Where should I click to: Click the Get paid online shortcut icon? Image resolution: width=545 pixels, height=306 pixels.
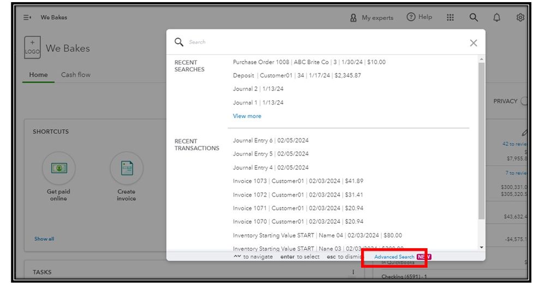59,168
